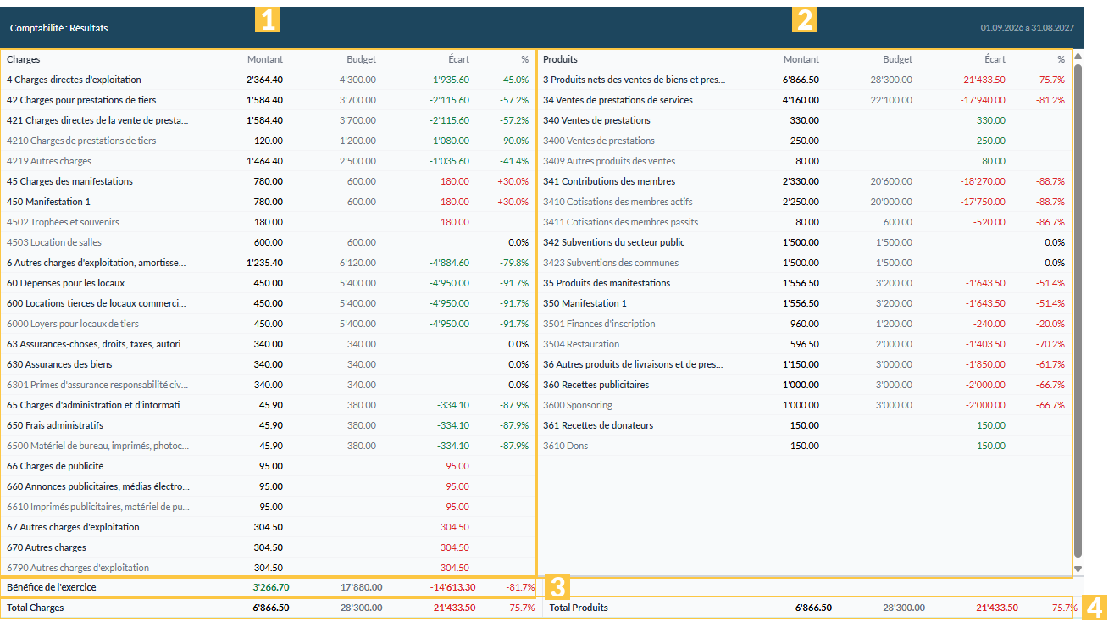The width and height of the screenshot is (1114, 627).
Task: Open account 6000 Loyers pour locaux de tiers
Action: [269, 324]
